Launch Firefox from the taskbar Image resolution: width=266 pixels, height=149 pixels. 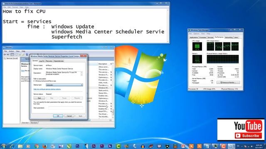coord(44,146)
